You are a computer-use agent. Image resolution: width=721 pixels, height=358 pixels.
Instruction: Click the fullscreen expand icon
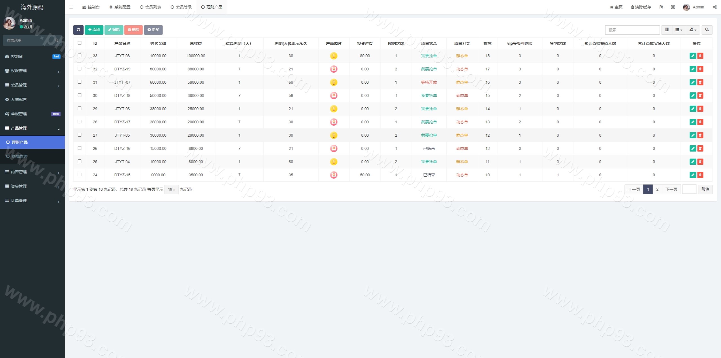pyautogui.click(x=673, y=7)
